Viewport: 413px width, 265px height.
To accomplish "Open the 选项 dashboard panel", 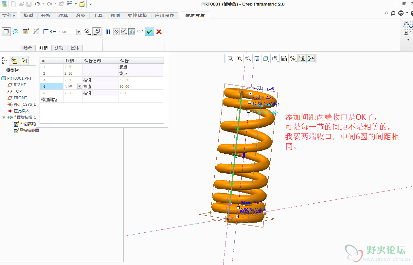I will pos(59,48).
